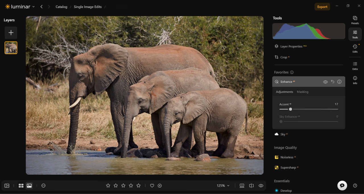Click the elephant photo canvas
The height and width of the screenshot is (194, 364).
(x=145, y=95)
